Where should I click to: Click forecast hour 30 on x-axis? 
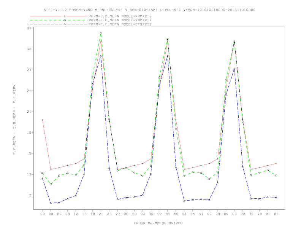pyautogui.click(x=126, y=214)
